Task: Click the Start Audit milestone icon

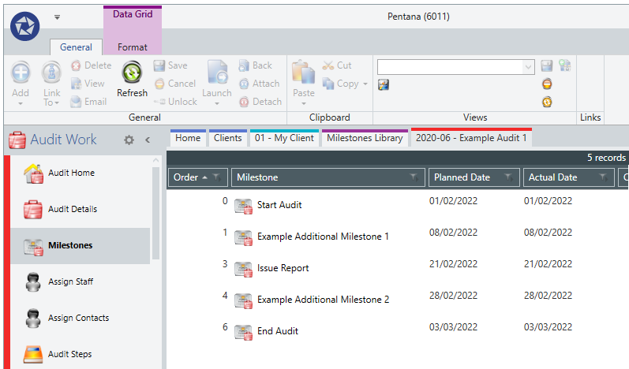Action: [x=244, y=207]
